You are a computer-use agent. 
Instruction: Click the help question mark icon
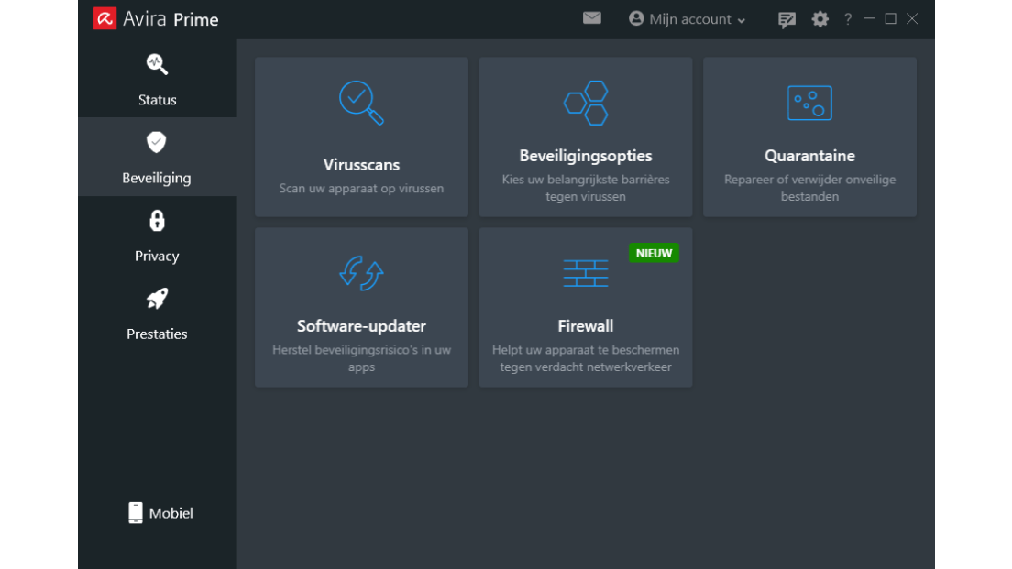click(848, 19)
